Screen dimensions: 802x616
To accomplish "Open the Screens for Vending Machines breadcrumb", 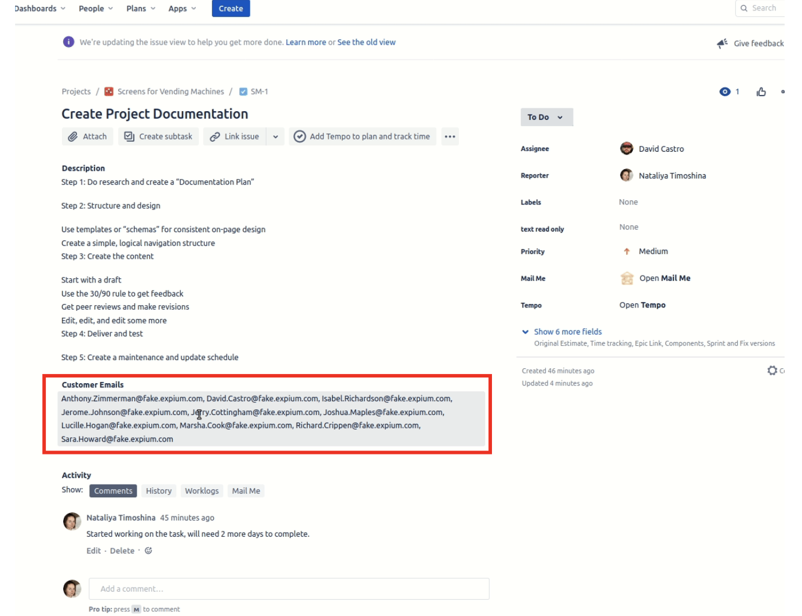I will click(x=170, y=91).
